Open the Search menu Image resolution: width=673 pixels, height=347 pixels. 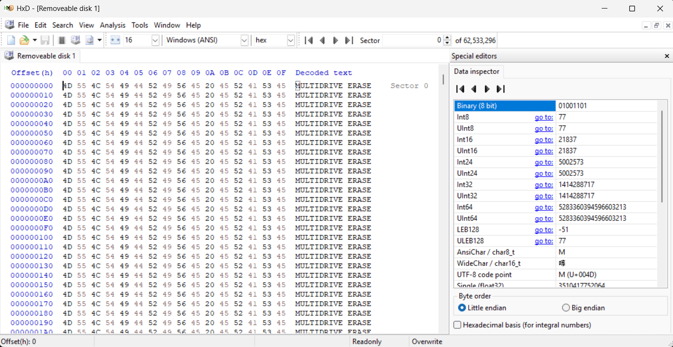tap(63, 25)
